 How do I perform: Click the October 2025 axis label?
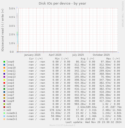click(101, 55)
